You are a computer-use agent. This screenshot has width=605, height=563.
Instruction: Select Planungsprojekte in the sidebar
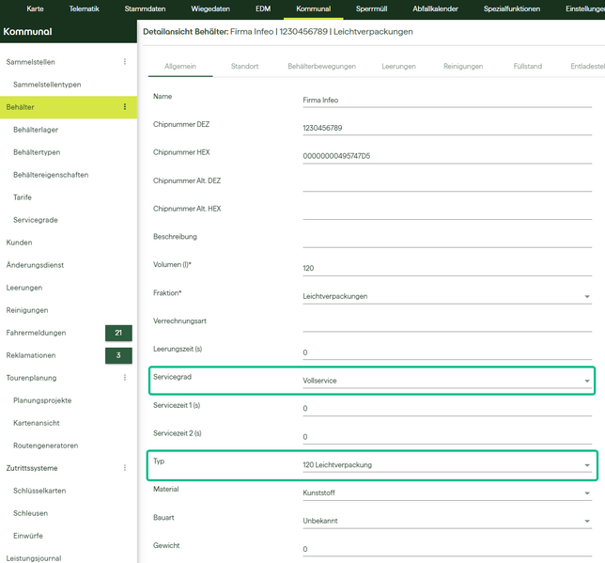click(x=42, y=400)
